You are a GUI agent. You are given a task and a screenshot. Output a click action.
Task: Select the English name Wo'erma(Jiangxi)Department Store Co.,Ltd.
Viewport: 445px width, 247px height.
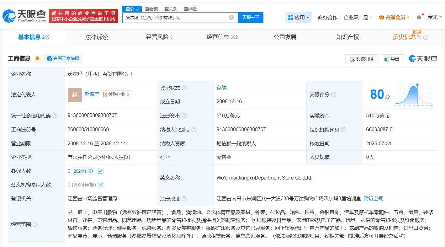click(264, 178)
